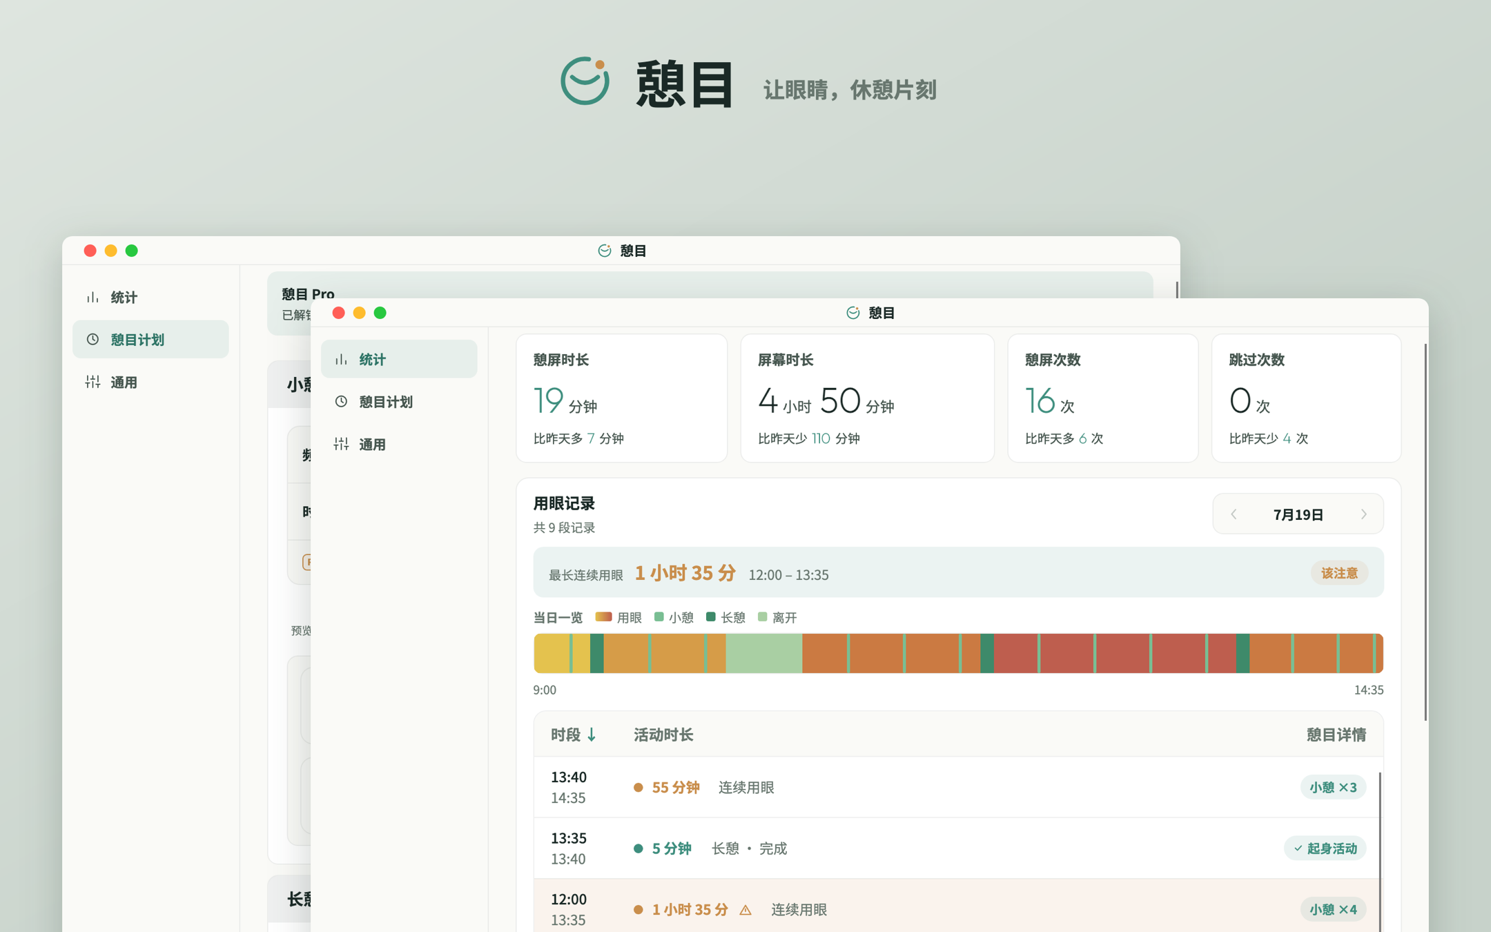Viewport: 1491px width, 932px height.
Task: Click the 长憩 legend swatch
Action: [x=711, y=617]
